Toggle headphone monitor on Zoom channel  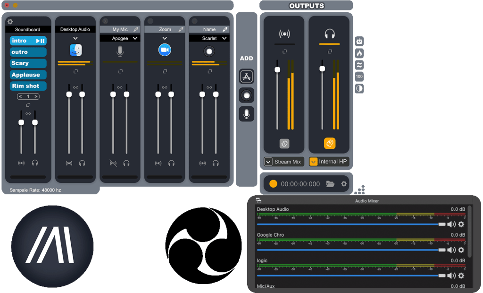[171, 163]
